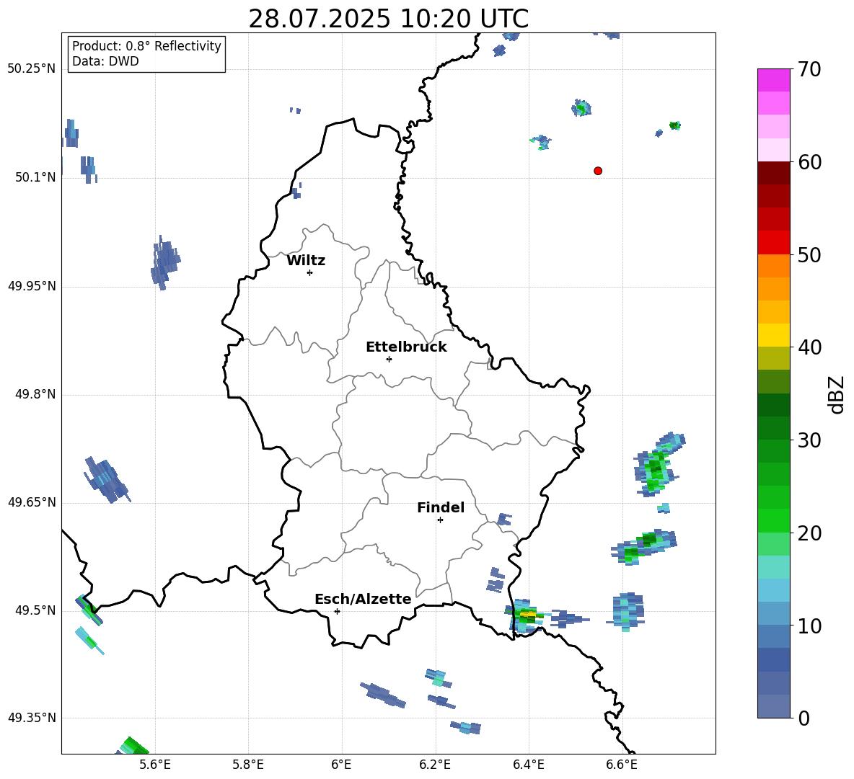Select the Esch/Alzette city label
Viewport: 854px width, 779px height.
click(363, 600)
